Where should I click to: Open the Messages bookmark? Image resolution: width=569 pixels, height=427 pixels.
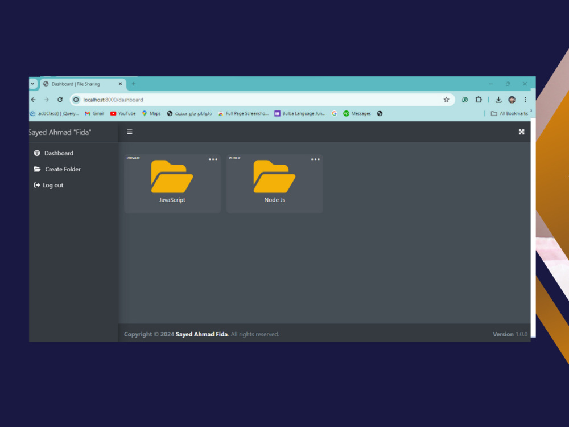pos(357,114)
